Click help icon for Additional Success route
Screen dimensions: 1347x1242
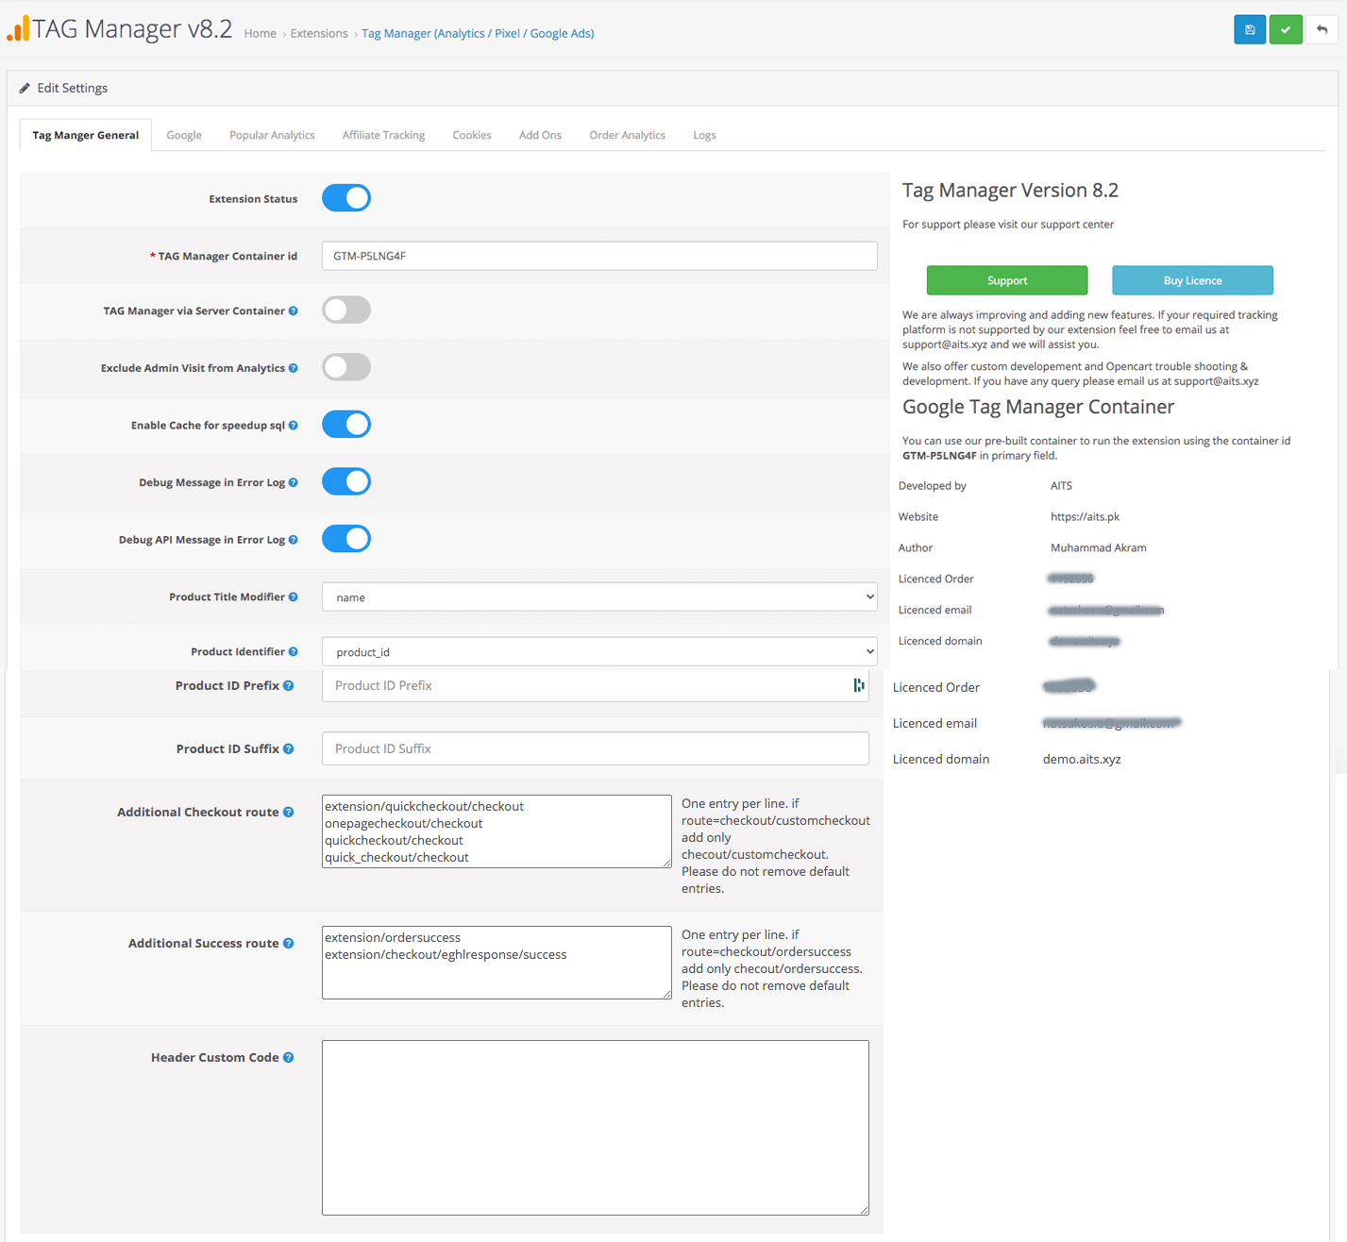[x=289, y=944]
